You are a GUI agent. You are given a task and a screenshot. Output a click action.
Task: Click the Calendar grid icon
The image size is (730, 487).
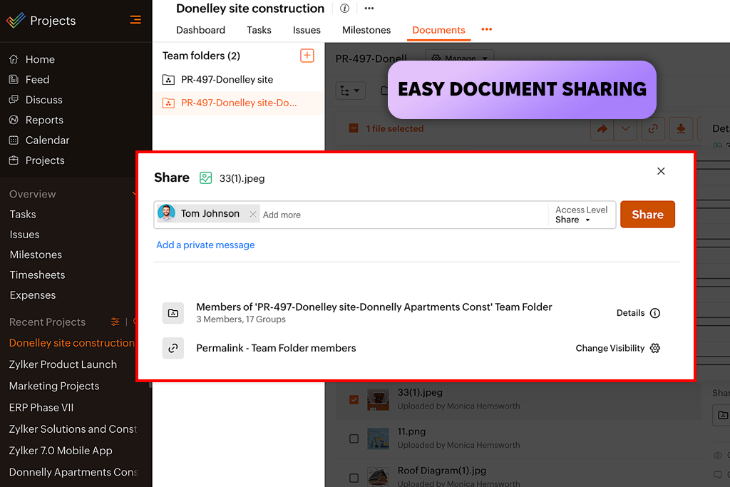(14, 140)
